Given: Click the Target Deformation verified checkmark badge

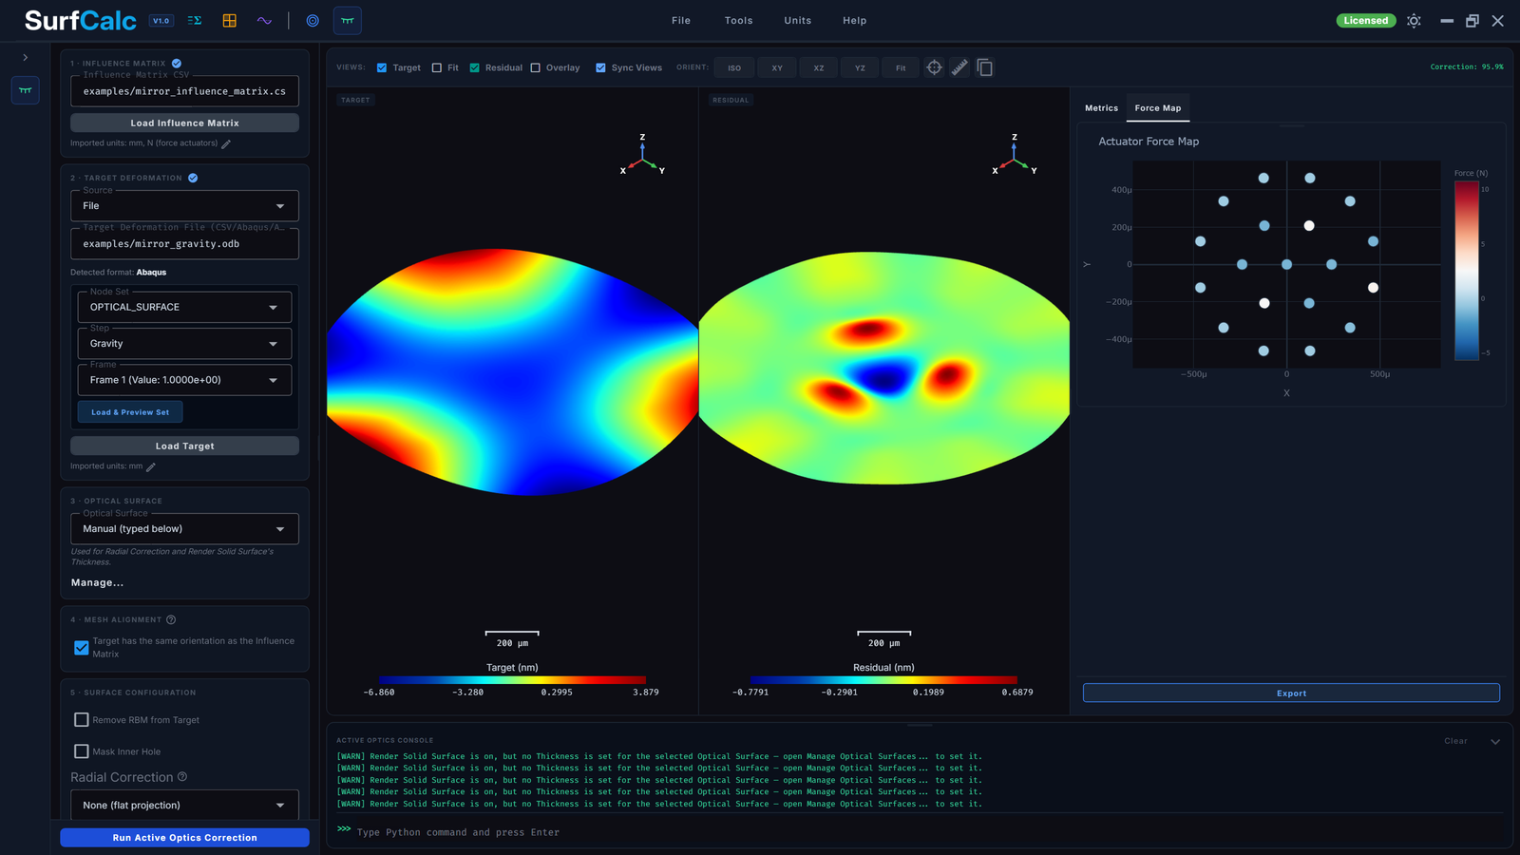Looking at the screenshot, I should pyautogui.click(x=193, y=178).
